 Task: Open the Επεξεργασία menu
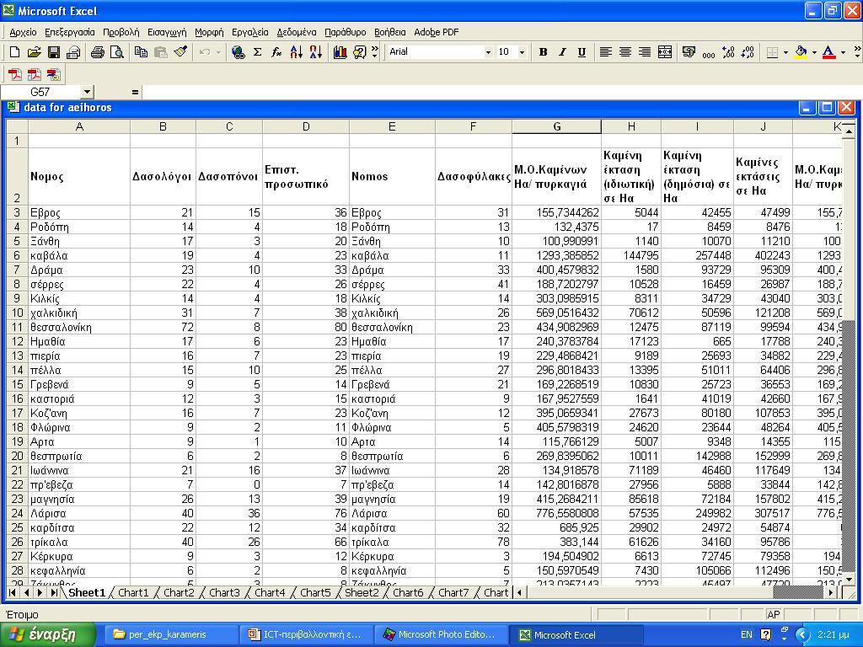tap(70, 32)
